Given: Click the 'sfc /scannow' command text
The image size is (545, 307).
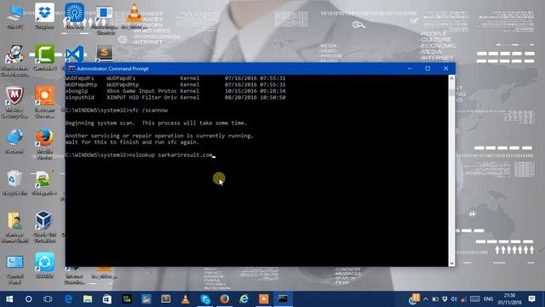Looking at the screenshot, I should 148,110.
